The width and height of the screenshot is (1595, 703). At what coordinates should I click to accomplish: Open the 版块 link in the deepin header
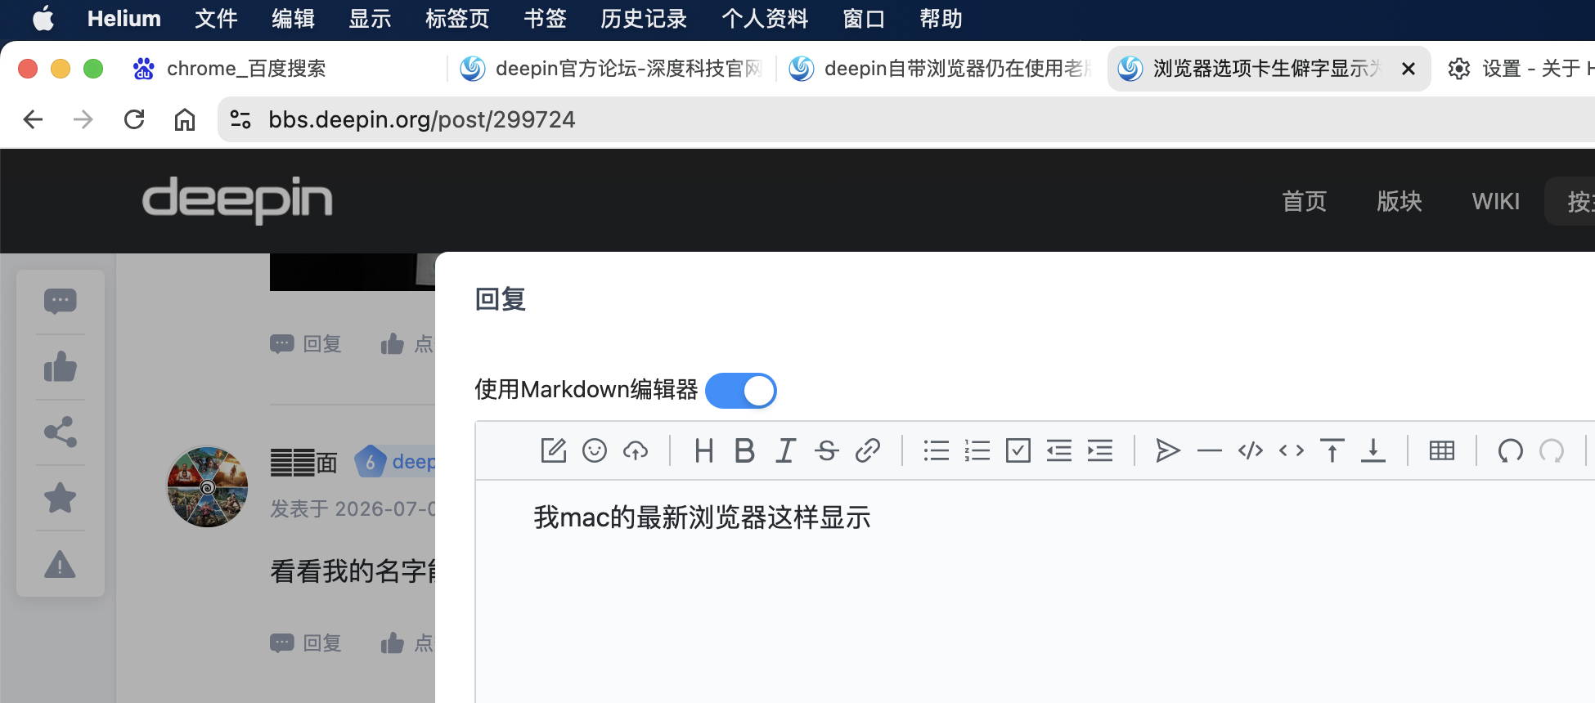(x=1399, y=201)
